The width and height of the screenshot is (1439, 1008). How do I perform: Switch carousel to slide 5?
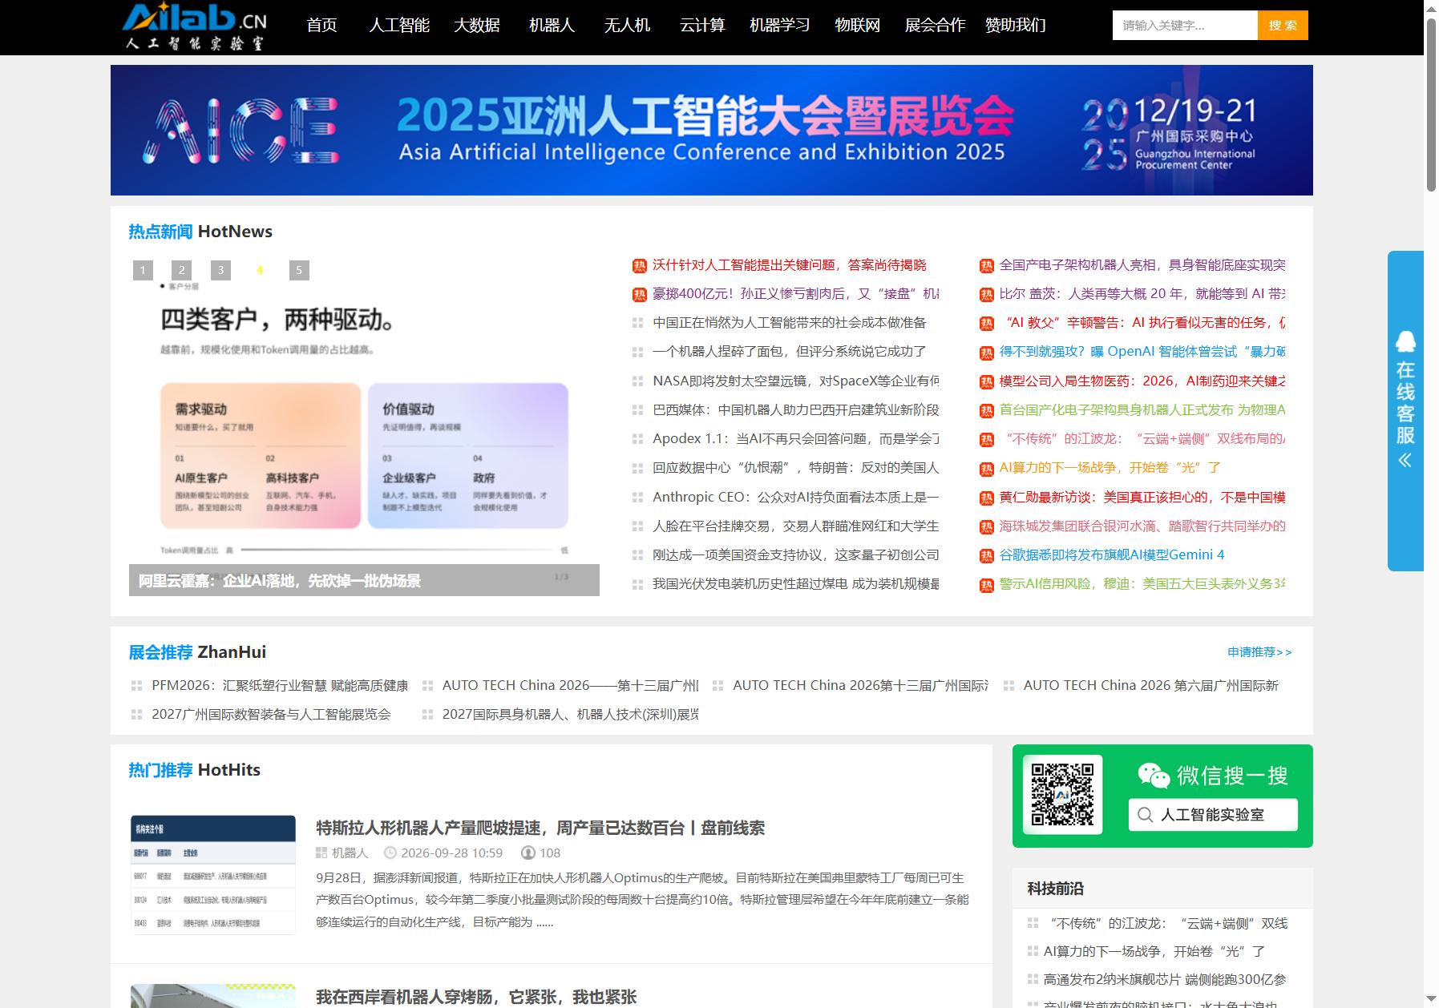[299, 270]
